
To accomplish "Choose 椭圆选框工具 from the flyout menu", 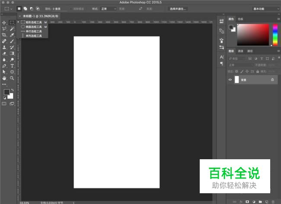I will tap(34, 27).
